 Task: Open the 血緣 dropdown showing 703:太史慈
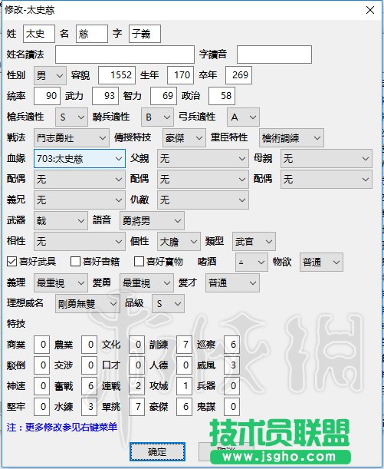(x=80, y=159)
